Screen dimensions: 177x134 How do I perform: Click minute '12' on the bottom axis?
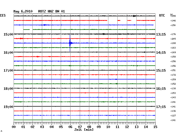[x=127, y=127]
